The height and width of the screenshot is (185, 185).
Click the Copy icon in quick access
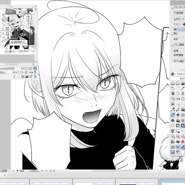pos(173,93)
